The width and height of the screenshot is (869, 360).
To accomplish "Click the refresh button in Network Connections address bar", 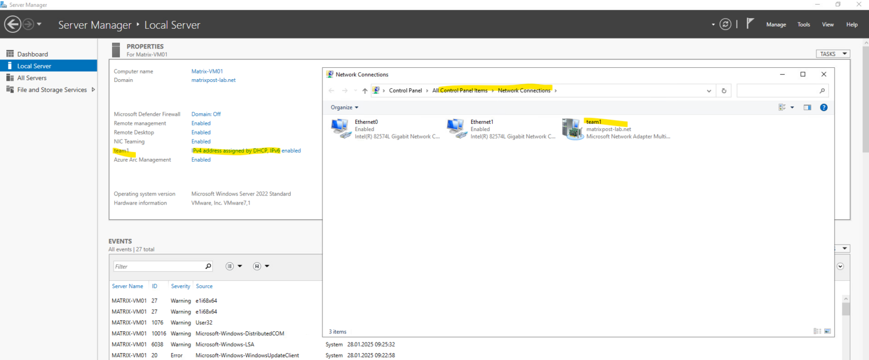I will (724, 90).
